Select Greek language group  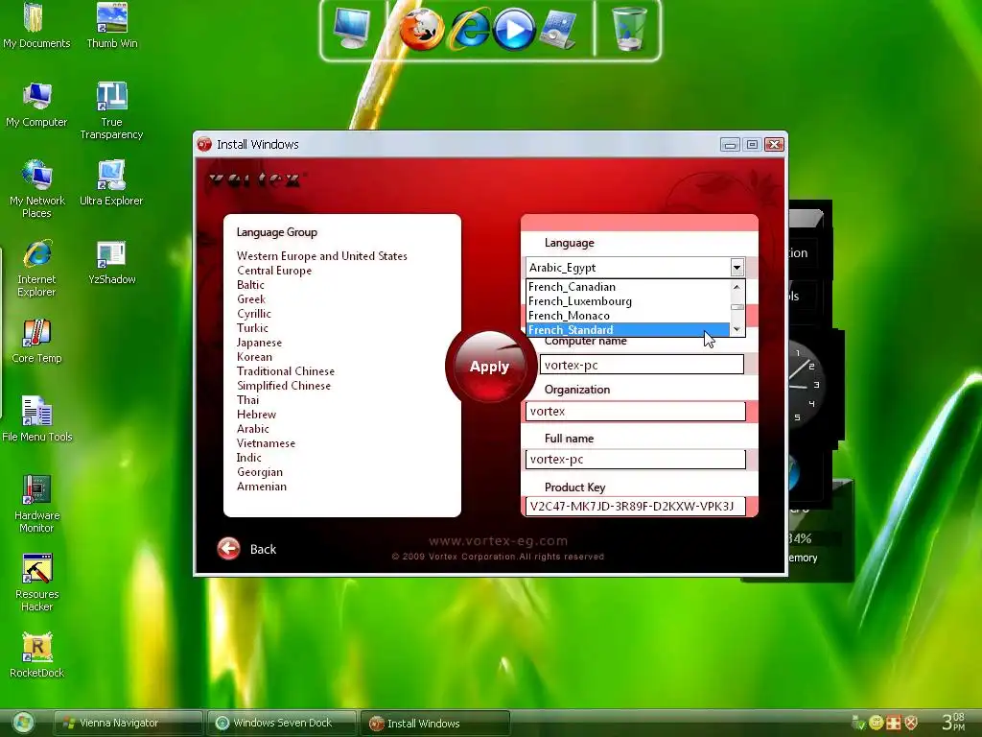(x=251, y=299)
